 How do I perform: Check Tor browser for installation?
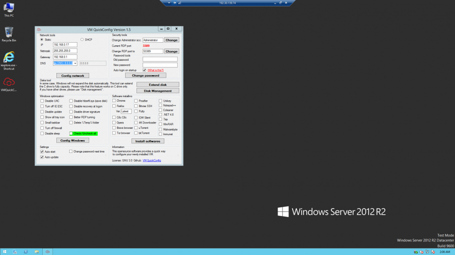114,133
